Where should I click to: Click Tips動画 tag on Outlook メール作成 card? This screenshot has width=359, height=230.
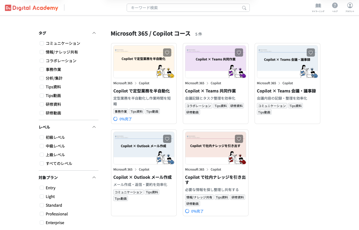click(121, 198)
